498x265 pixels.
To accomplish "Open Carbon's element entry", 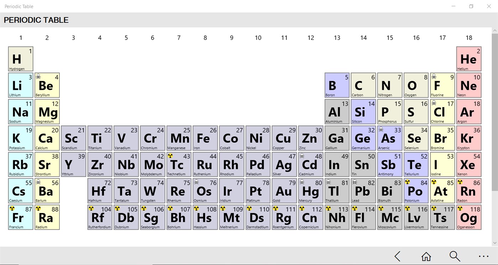I will click(x=363, y=85).
